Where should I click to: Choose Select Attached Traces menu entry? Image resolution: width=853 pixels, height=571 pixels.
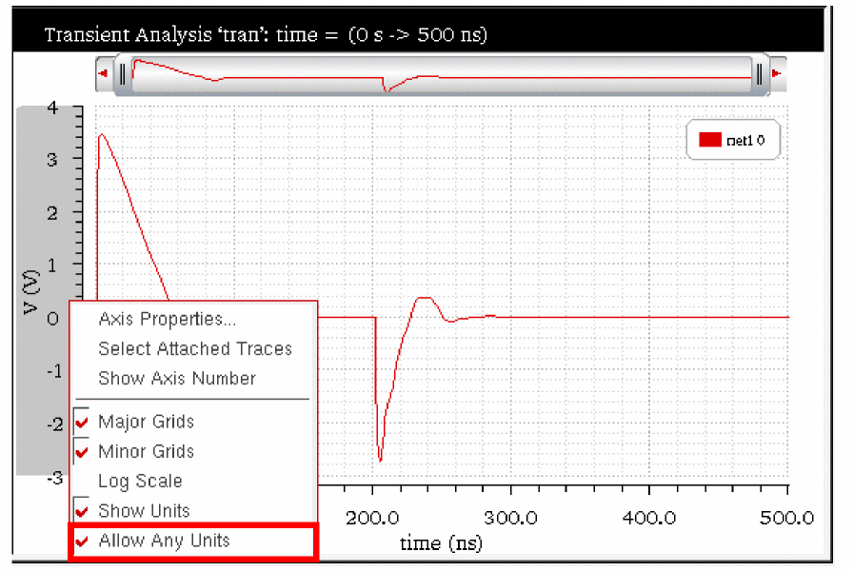coord(195,348)
